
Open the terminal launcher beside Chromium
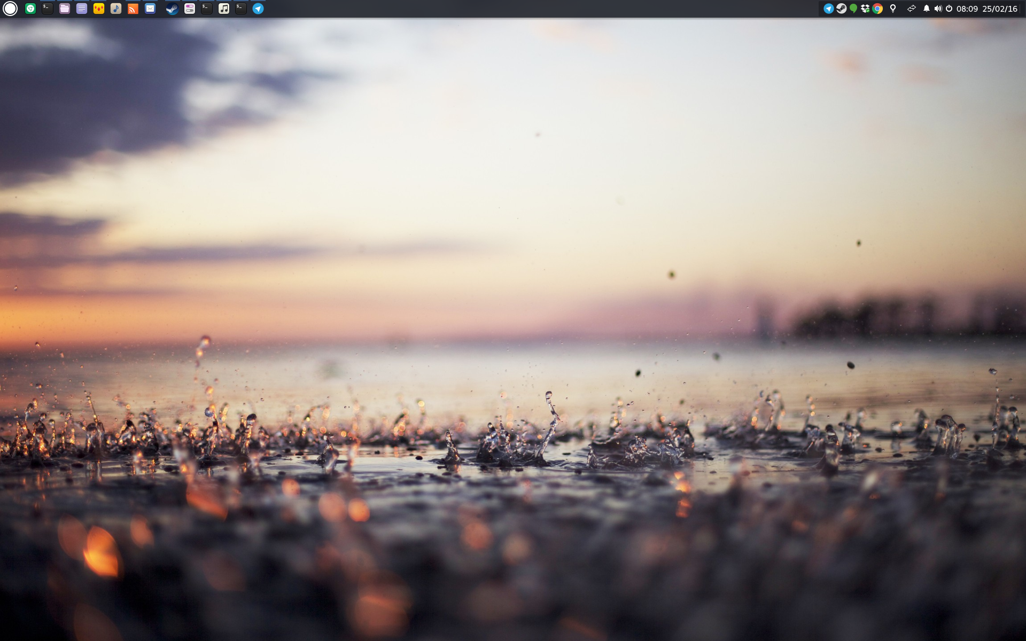click(x=48, y=9)
